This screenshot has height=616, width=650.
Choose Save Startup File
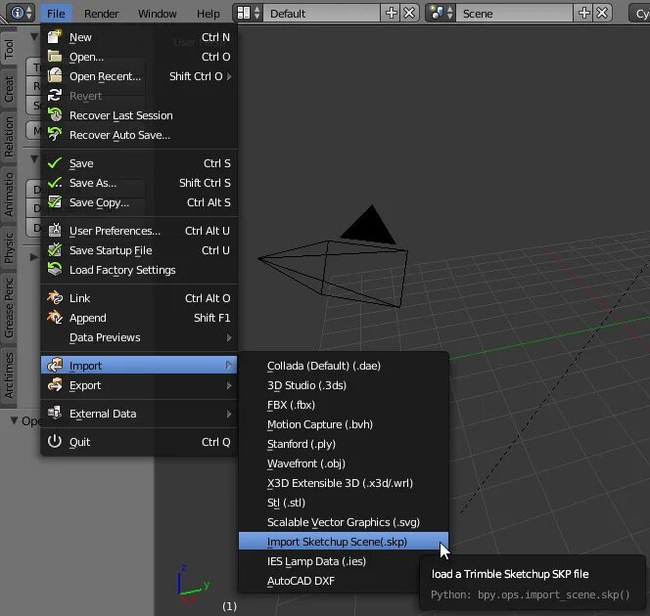[139, 250]
